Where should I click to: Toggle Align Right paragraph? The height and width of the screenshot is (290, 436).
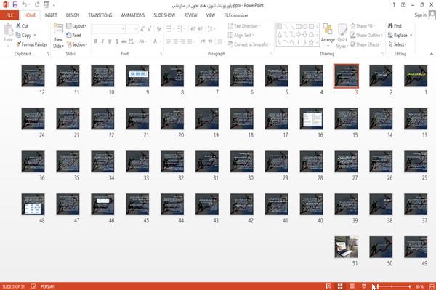tap(182, 41)
